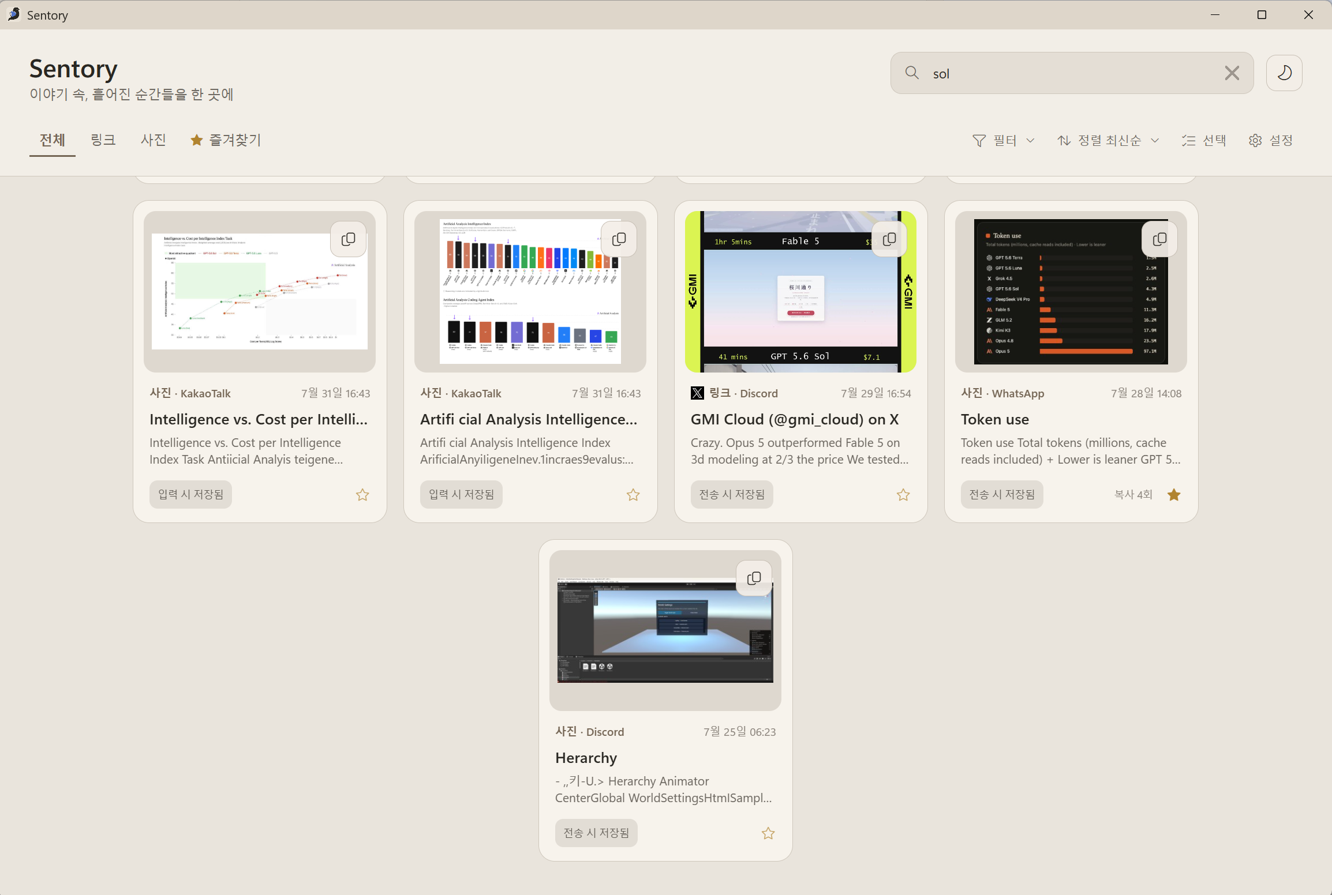Open the GMI Cloud video thumbnail

(x=800, y=292)
